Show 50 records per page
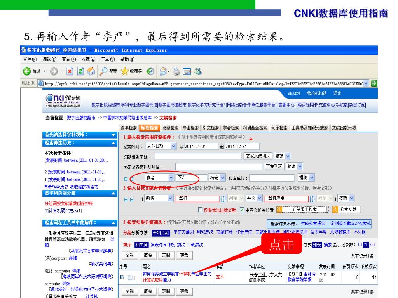This screenshot has height=298, width=398. point(372,245)
